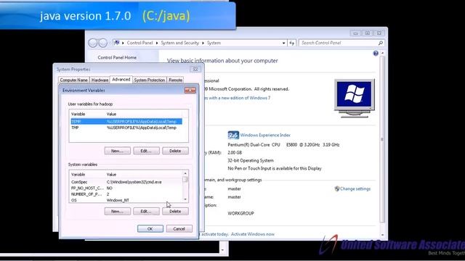Click the Windows Experience Index score badge
The height and width of the screenshot is (261, 465).
[233, 135]
